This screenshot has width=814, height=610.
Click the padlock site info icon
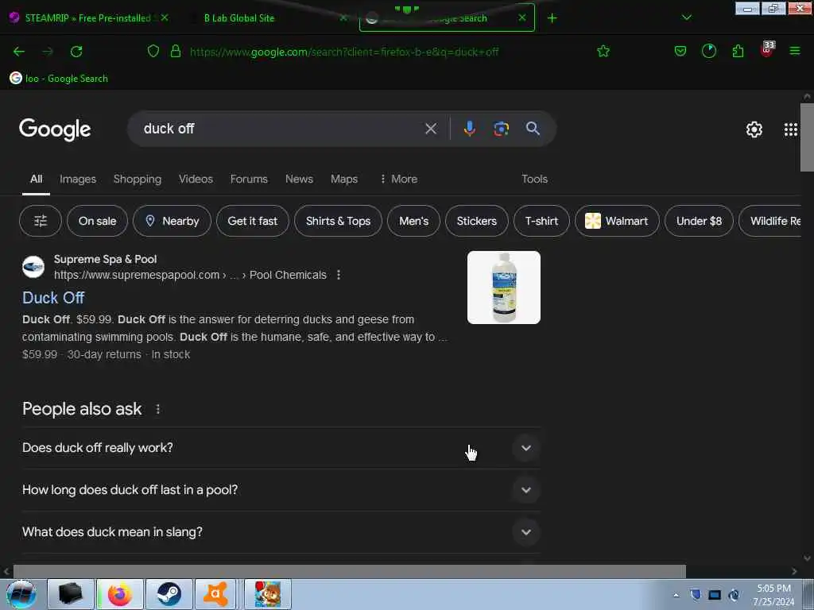tap(176, 52)
